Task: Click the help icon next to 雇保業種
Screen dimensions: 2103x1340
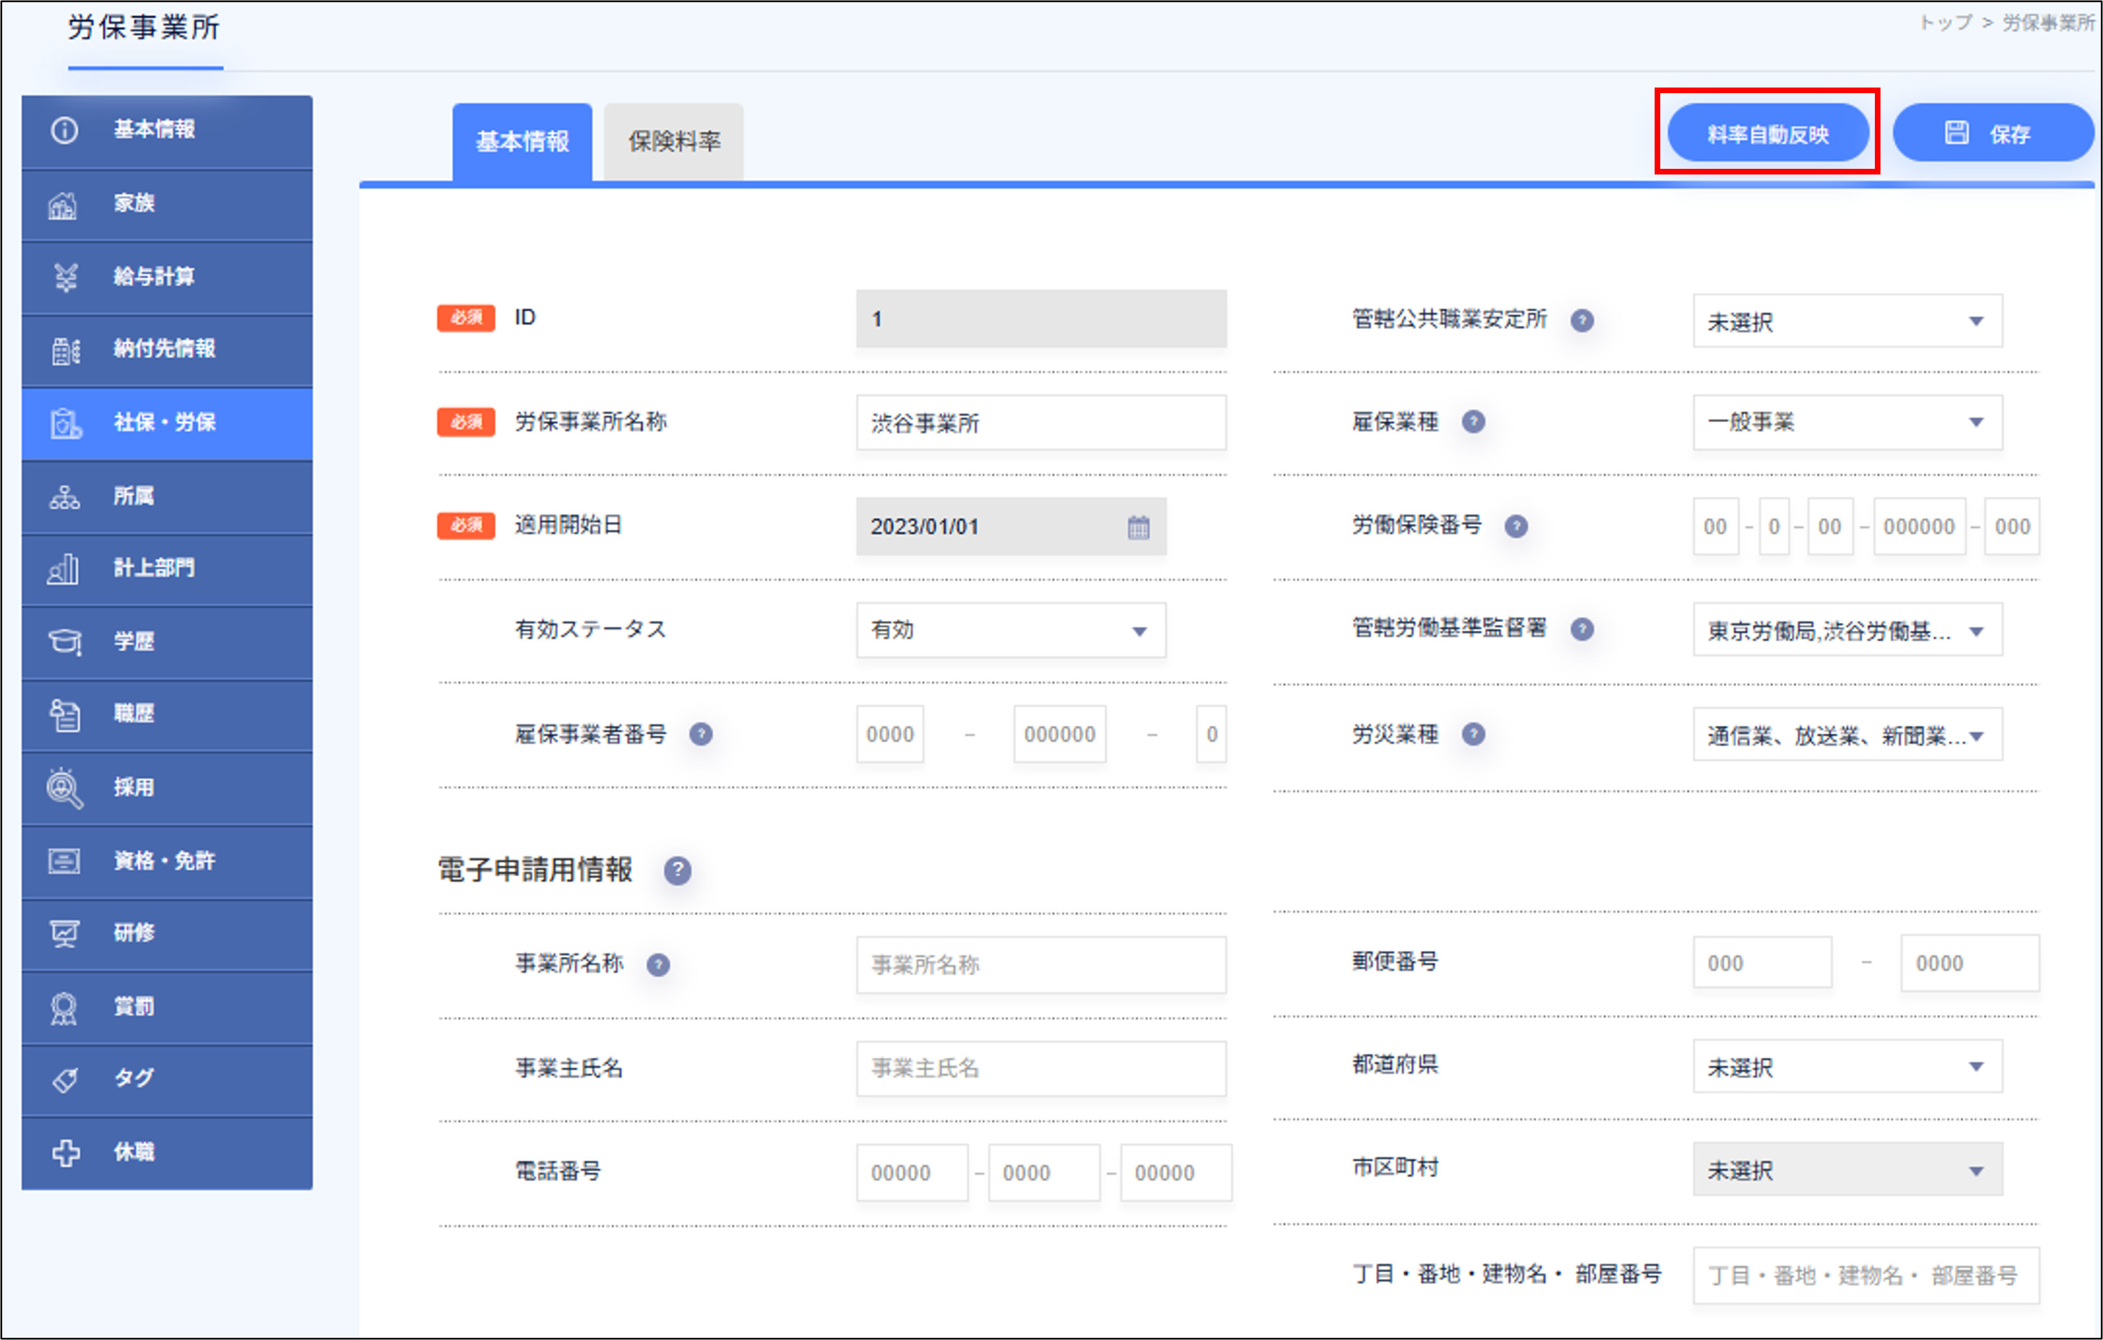Action: 1473,421
